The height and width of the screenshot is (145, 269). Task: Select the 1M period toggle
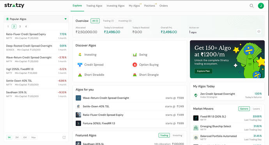coord(9,137)
